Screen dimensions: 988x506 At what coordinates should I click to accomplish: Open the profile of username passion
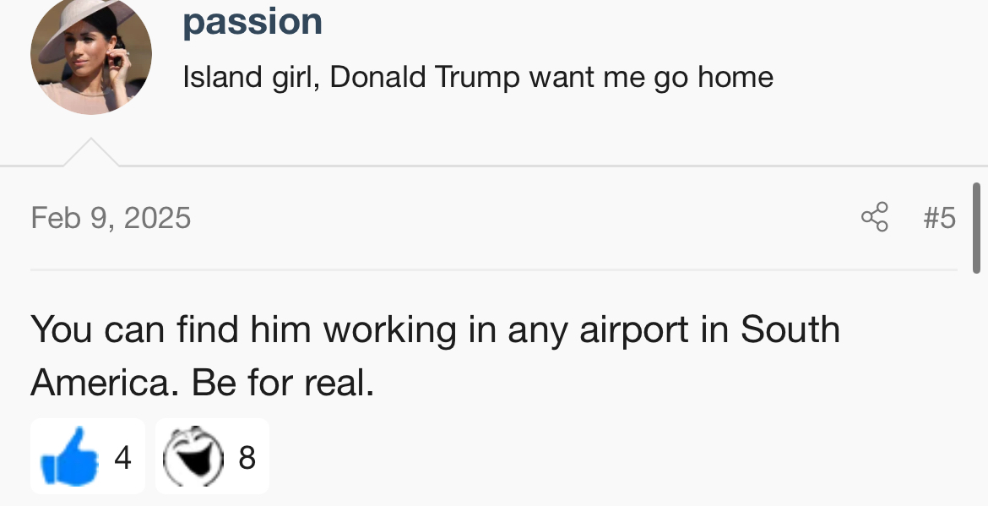(x=252, y=21)
